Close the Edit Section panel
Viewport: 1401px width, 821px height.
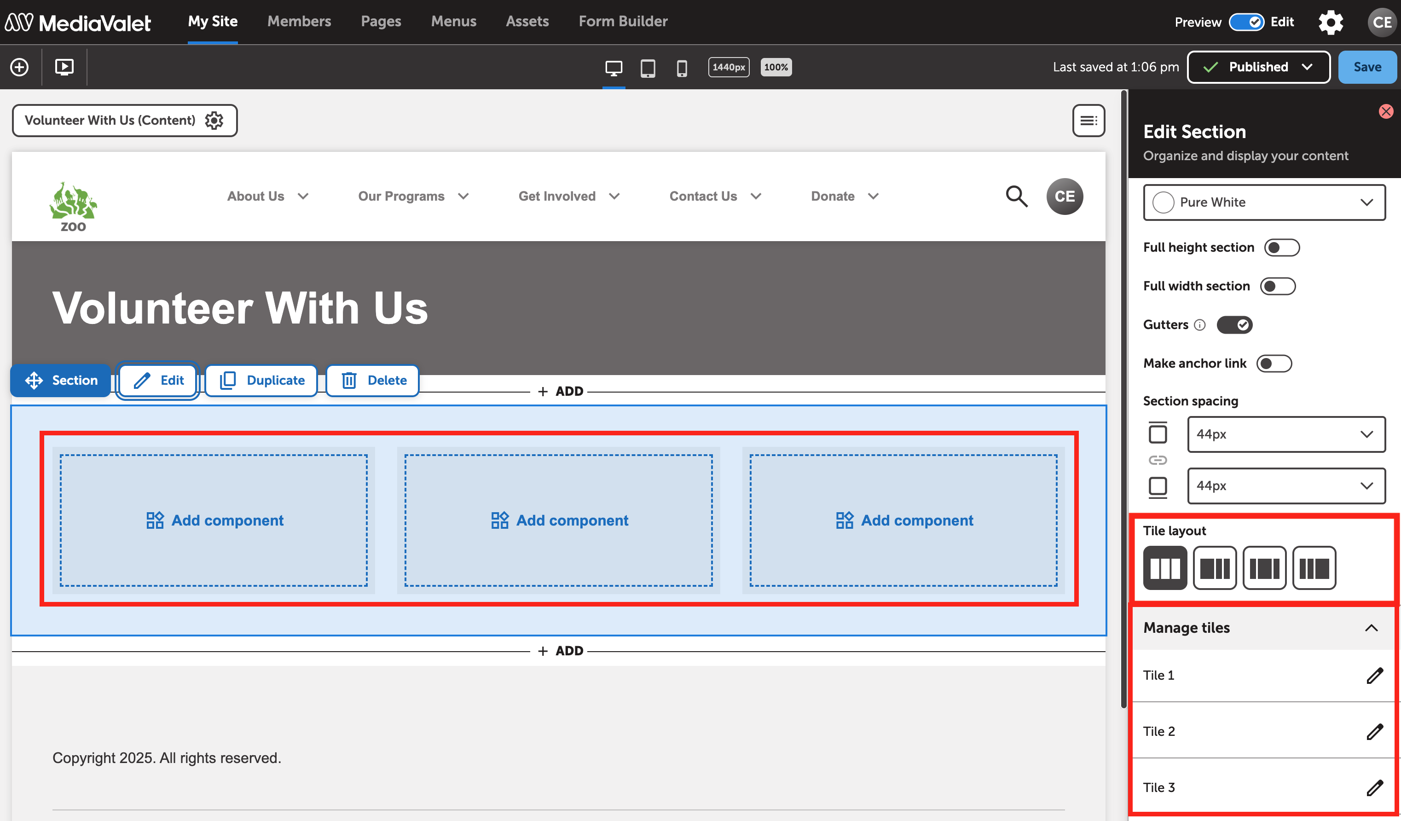1386,111
